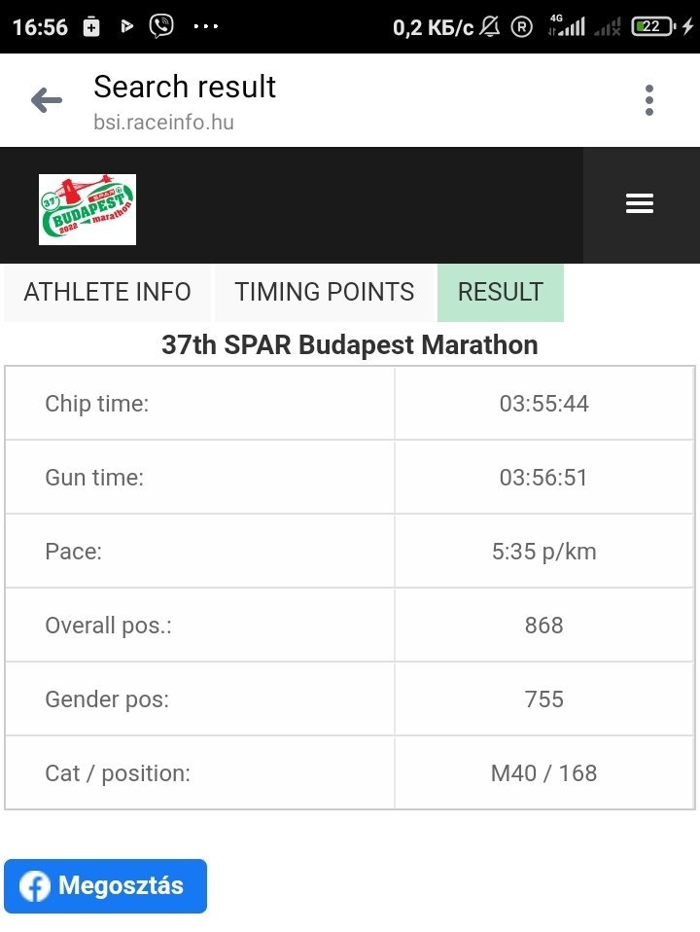Tap the Overall pos. value 868
700x932 pixels.
[543, 626]
